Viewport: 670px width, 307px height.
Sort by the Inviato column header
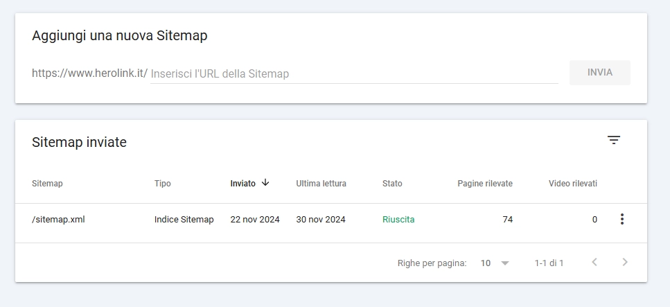[x=243, y=184]
